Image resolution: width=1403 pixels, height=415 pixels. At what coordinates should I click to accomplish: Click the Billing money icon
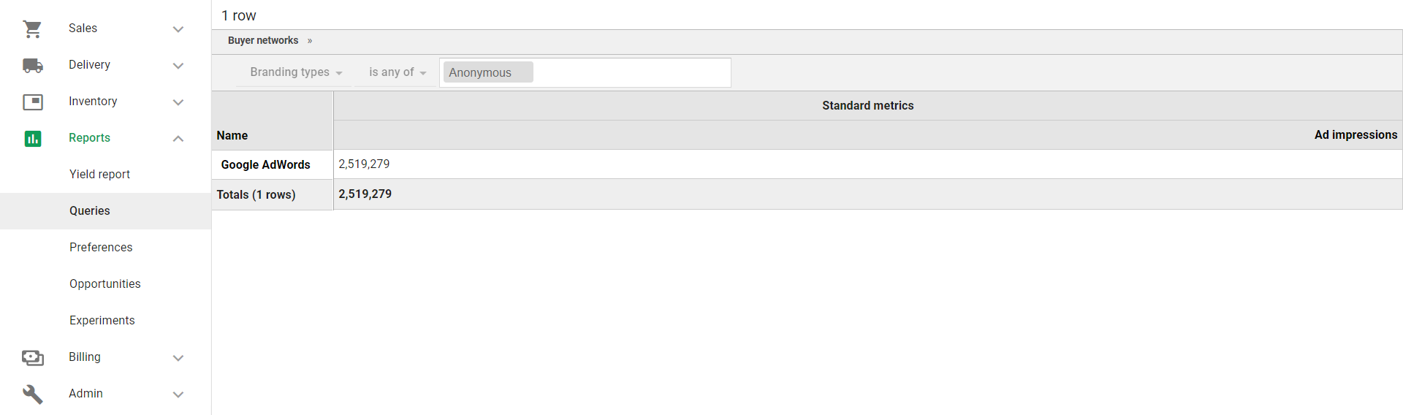[32, 357]
